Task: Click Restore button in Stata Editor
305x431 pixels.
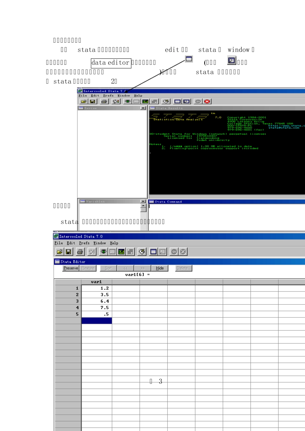Action: point(88,268)
